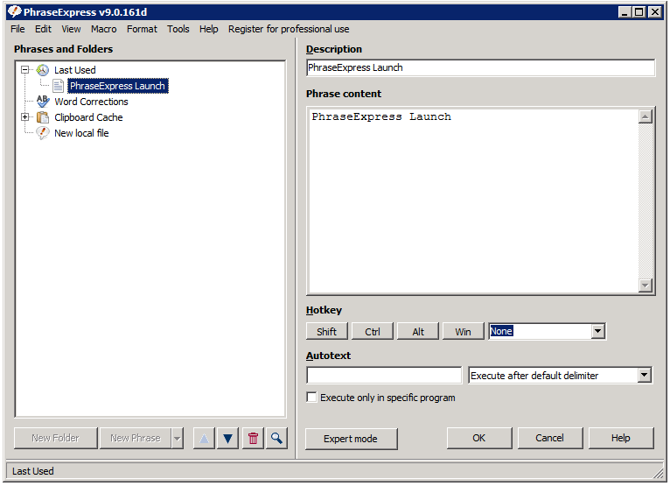
Task: Toggle the Win hotkey modifier
Action: (463, 332)
